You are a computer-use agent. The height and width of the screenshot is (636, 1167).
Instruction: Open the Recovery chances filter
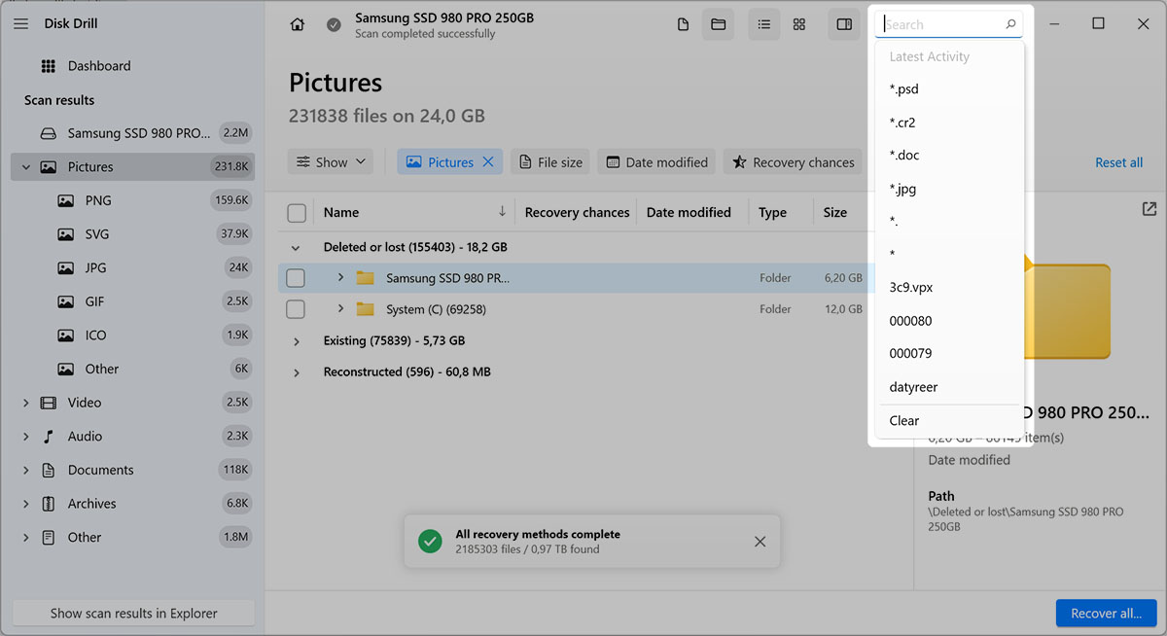793,162
